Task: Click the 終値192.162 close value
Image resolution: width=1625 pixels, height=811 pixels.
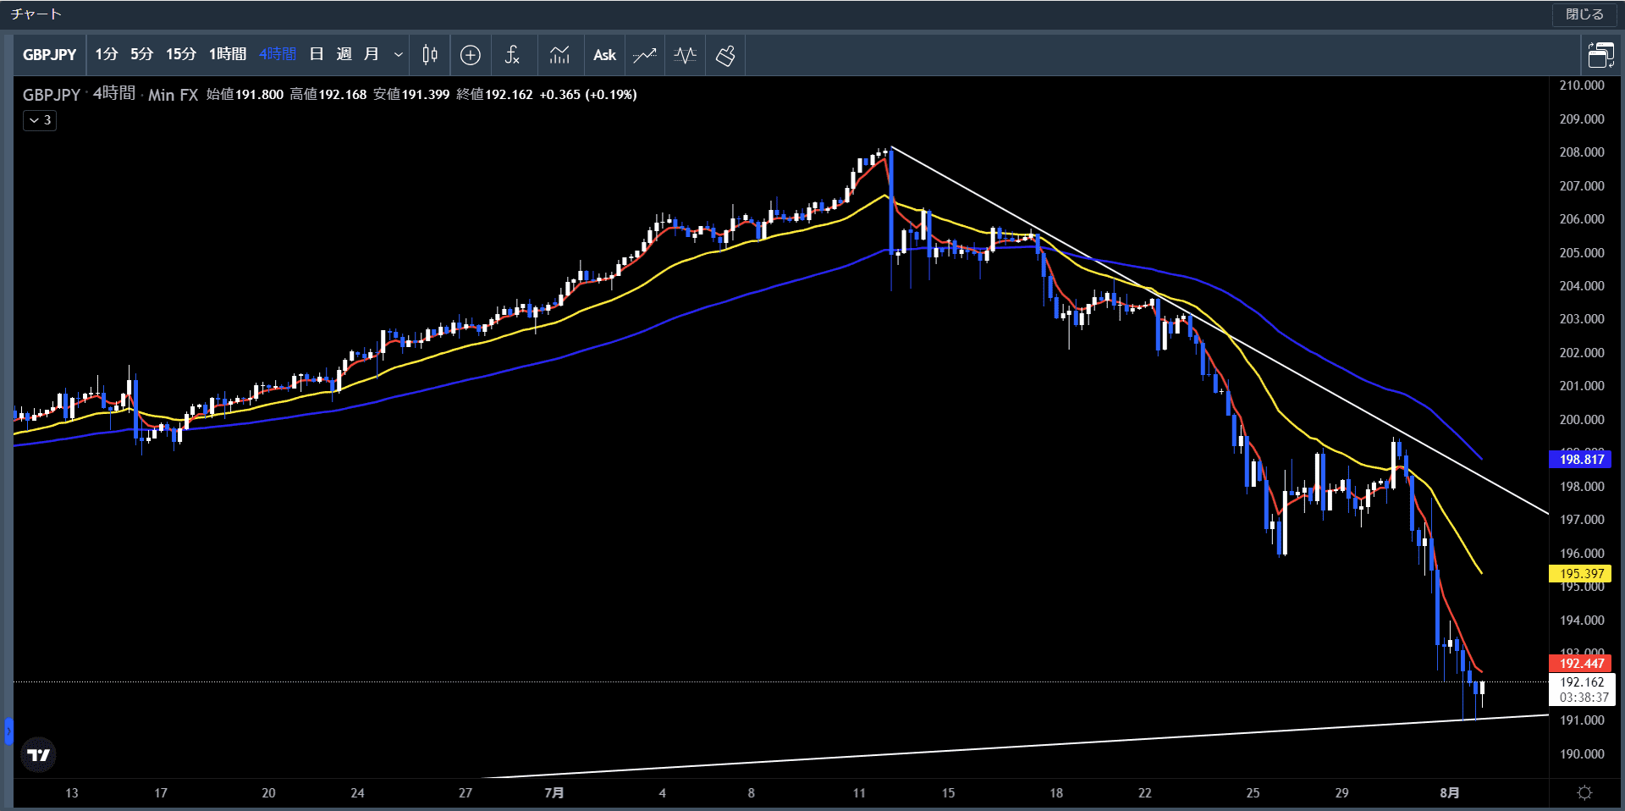Action: pos(494,95)
